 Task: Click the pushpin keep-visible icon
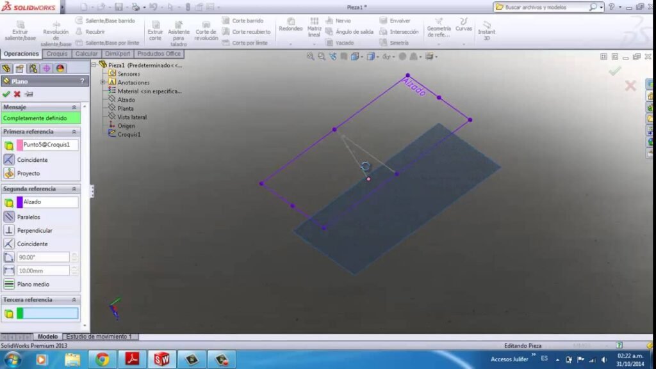[x=29, y=94]
